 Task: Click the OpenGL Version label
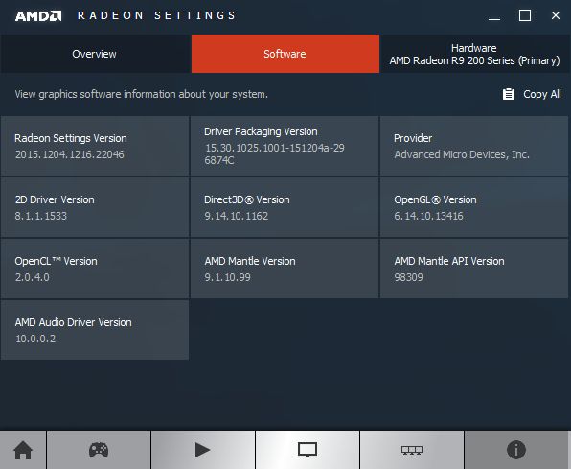pyautogui.click(x=435, y=199)
